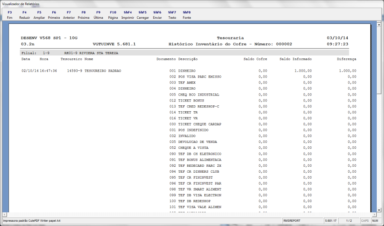Click 'Tesoureiro' column header
The height and width of the screenshot is (226, 384).
coord(71,59)
